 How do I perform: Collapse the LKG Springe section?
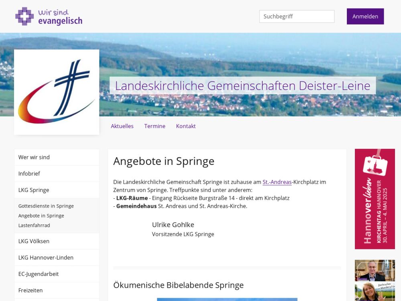pyautogui.click(x=57, y=190)
